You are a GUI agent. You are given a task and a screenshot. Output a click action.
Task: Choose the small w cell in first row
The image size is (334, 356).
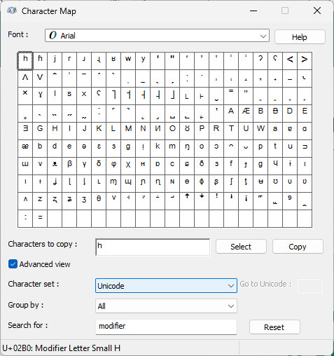[128, 61]
